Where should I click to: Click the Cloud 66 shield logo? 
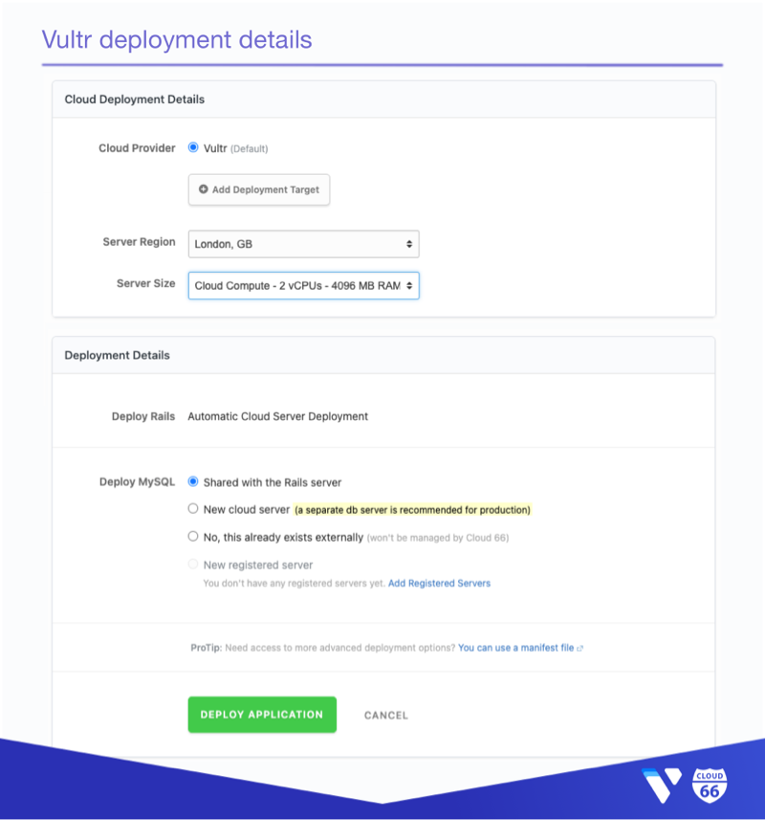coord(710,785)
